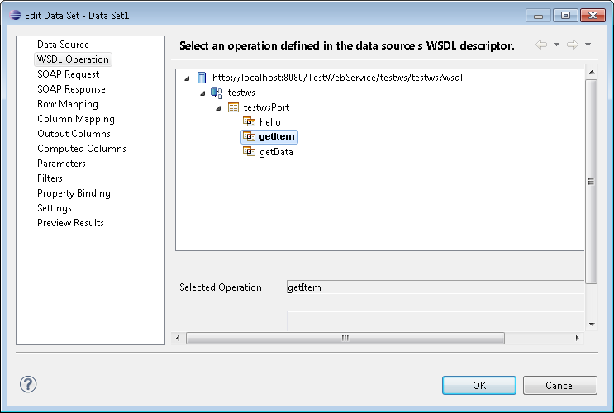614x413 pixels.
Task: Collapse the testwsPort tree node
Action: click(219, 108)
